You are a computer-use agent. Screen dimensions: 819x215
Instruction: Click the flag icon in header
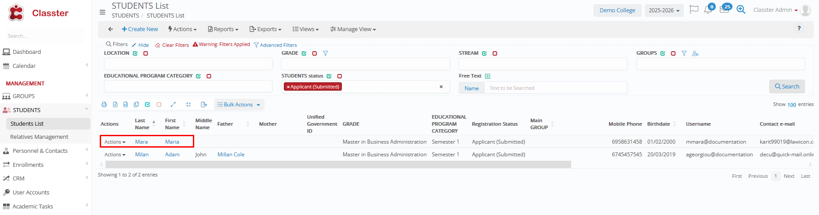694,10
